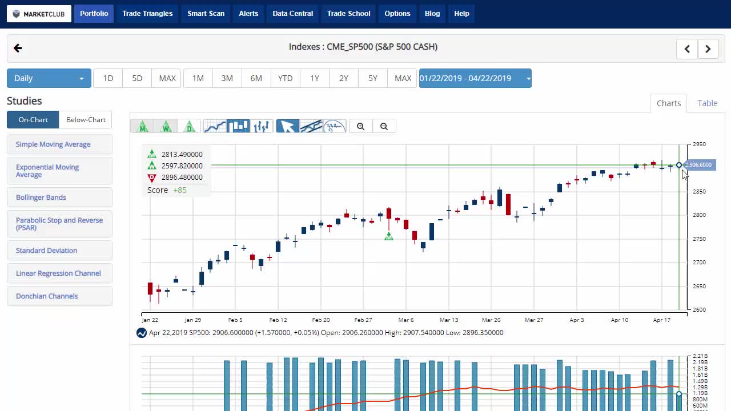This screenshot has width=731, height=411.
Task: Go back using the left arrow
Action: coord(18,48)
